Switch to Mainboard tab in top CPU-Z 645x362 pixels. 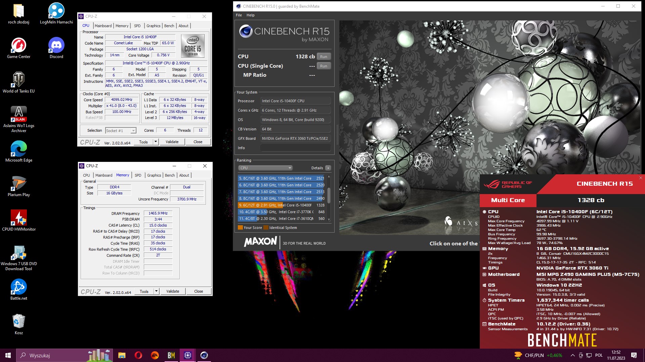[x=103, y=26]
